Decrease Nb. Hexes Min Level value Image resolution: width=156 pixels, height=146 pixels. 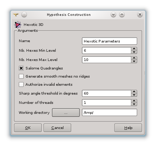134,52
